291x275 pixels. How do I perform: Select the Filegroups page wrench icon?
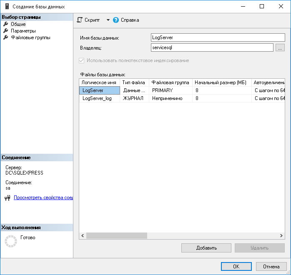click(x=6, y=37)
